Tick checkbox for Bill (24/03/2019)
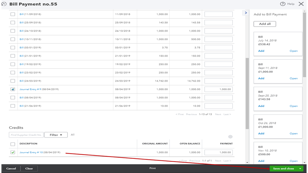The image size is (308, 173). (13, 81)
